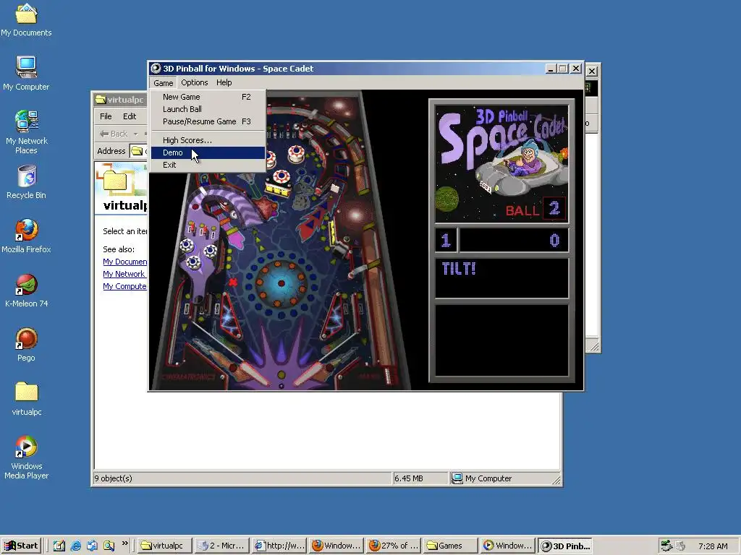
Task: Select Pause/Resume Game menu item
Action: (x=208, y=121)
